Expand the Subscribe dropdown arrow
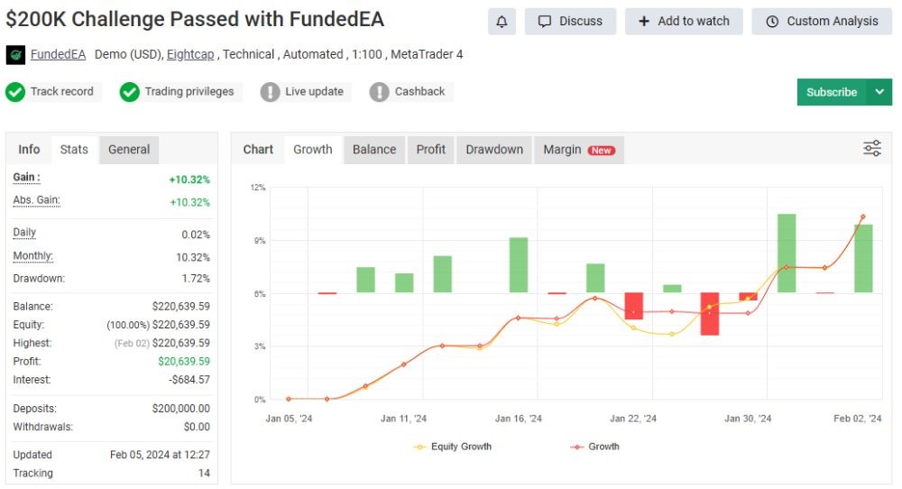The width and height of the screenshot is (902, 489). pos(879,92)
